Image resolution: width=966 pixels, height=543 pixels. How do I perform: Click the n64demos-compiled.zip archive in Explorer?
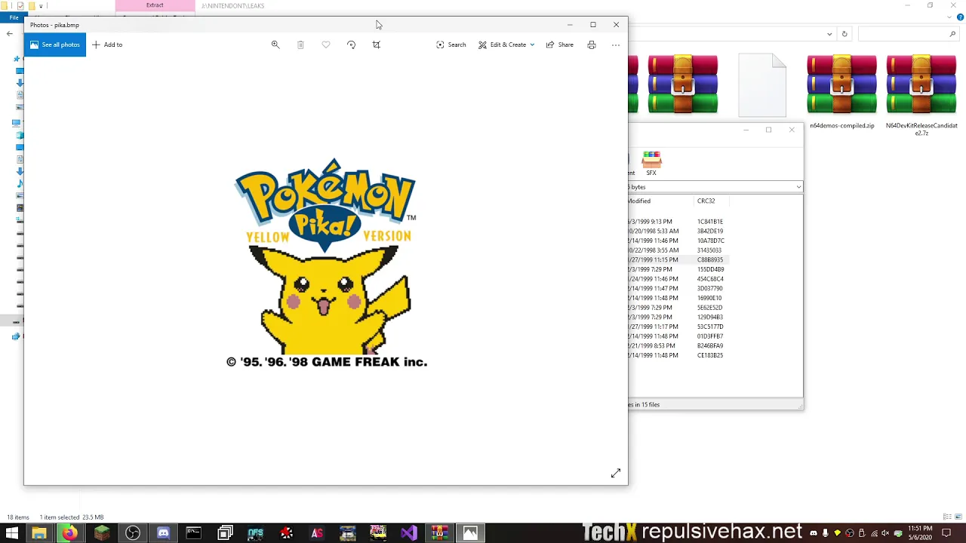(x=842, y=91)
